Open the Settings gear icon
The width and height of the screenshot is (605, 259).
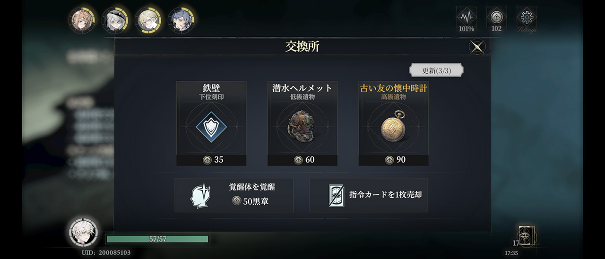tap(527, 18)
